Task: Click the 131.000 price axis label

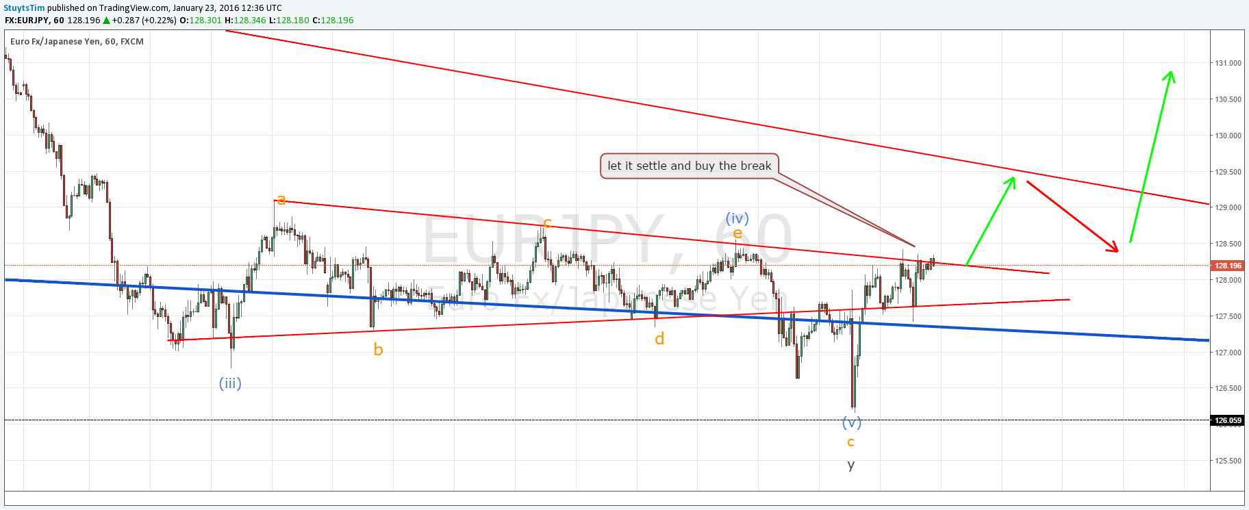Action: [x=1228, y=63]
